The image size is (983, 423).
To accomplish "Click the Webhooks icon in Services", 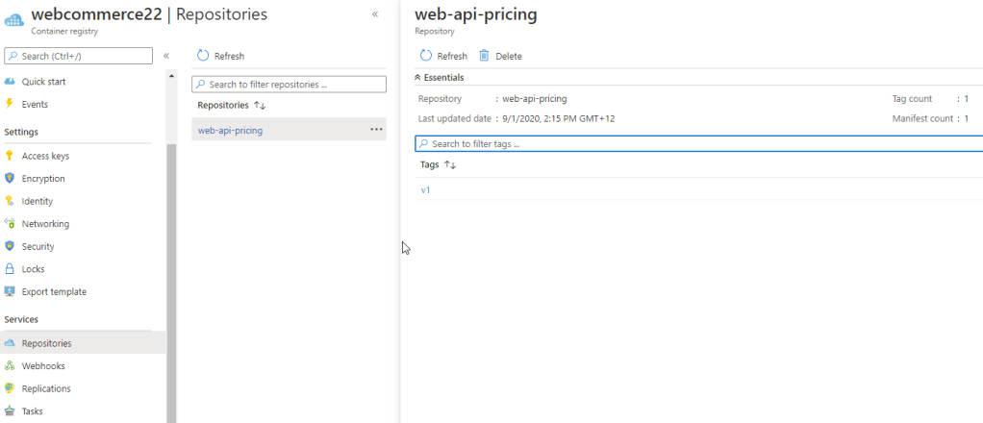I will coord(10,366).
